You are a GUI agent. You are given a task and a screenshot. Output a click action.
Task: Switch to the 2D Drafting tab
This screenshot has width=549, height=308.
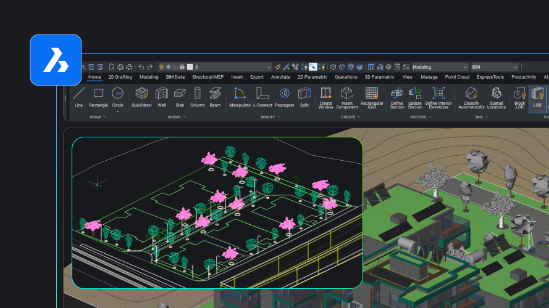click(120, 77)
